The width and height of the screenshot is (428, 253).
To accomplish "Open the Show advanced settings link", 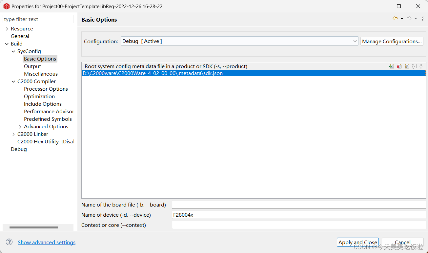I will (47, 242).
